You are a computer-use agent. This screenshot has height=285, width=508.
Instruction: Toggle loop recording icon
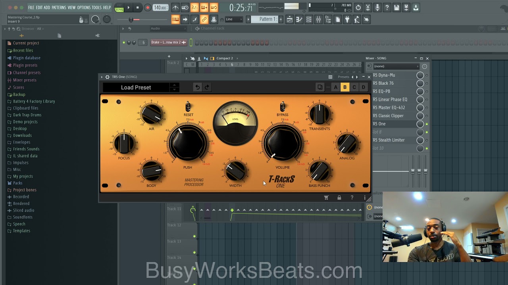tap(214, 8)
